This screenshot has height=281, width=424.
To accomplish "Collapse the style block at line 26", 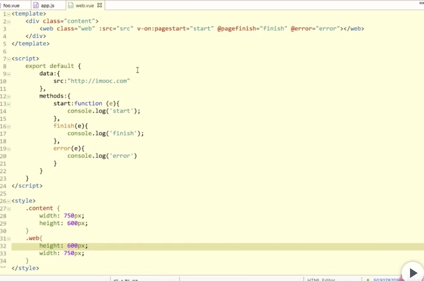I will tap(9, 201).
